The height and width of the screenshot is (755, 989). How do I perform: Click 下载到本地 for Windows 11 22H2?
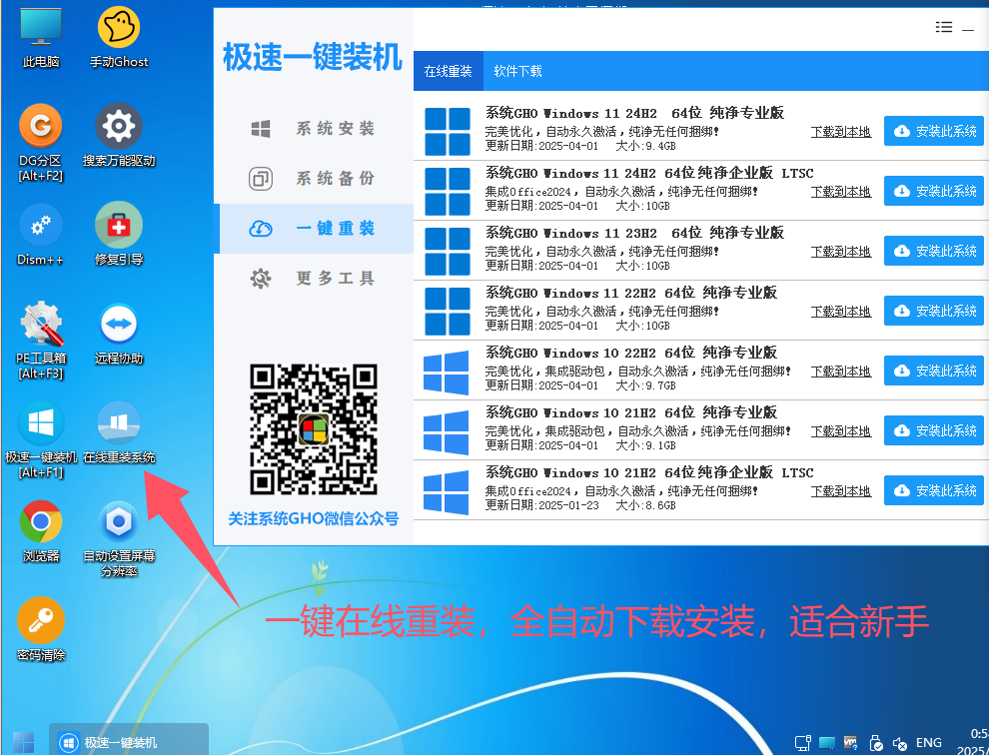pyautogui.click(x=841, y=311)
